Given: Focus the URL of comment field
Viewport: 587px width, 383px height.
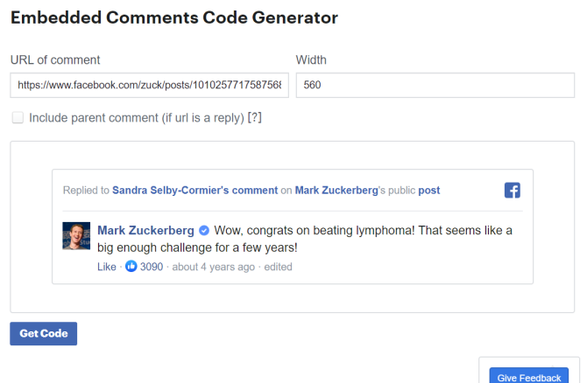Looking at the screenshot, I should click(x=149, y=85).
